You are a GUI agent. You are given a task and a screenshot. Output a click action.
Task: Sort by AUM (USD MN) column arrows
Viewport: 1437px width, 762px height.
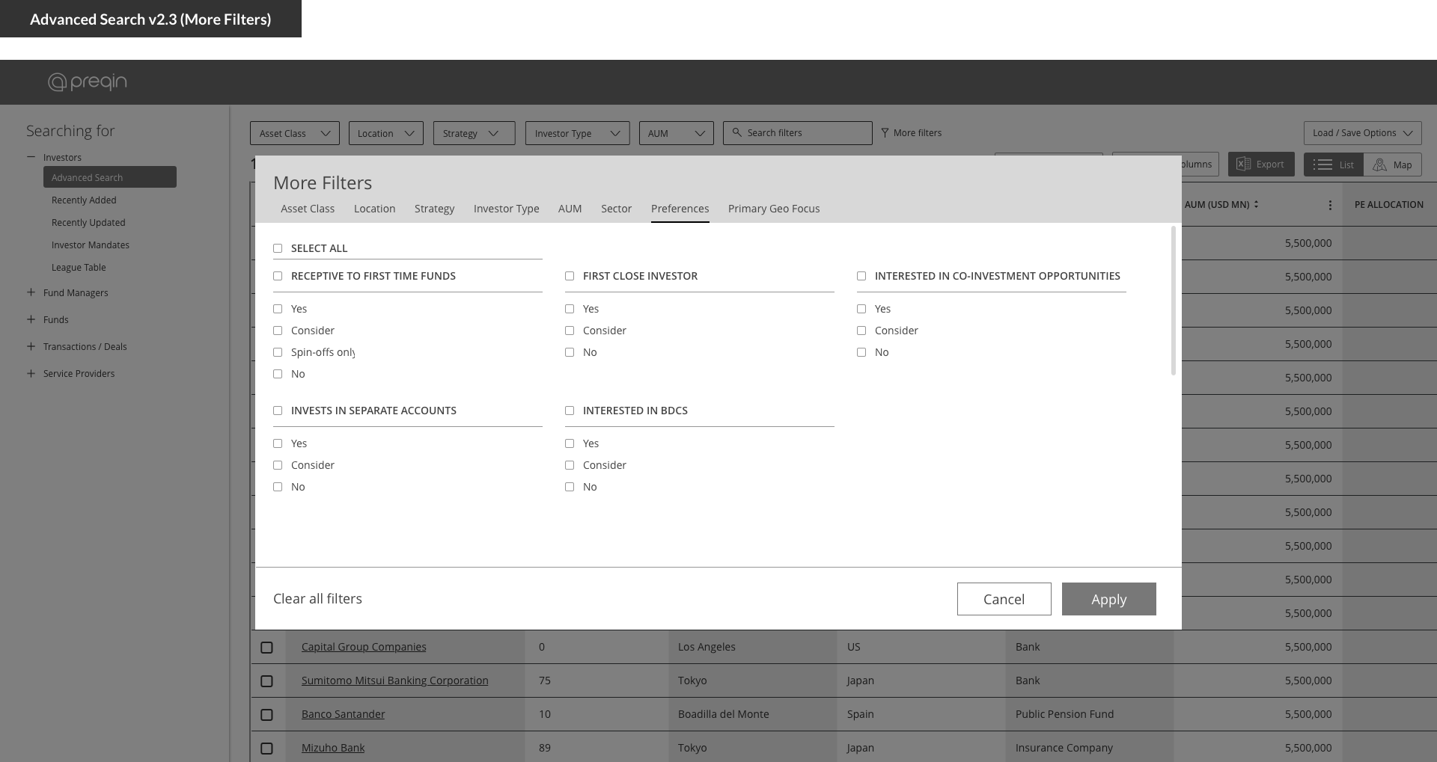pyautogui.click(x=1256, y=204)
